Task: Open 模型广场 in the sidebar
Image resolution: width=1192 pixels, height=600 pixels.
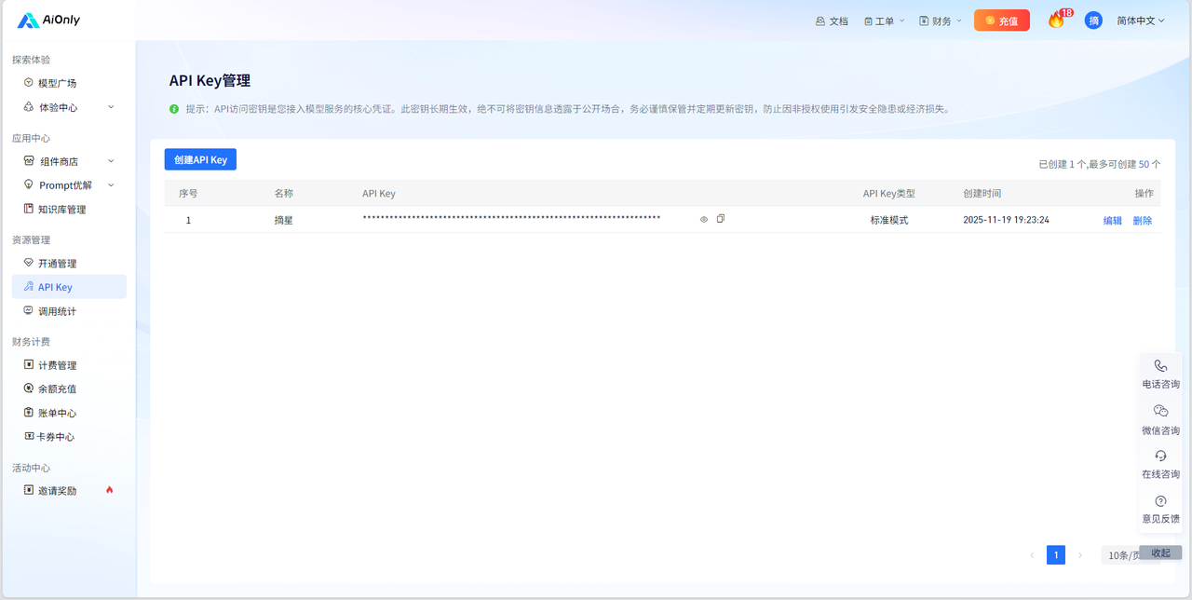Action: [57, 83]
